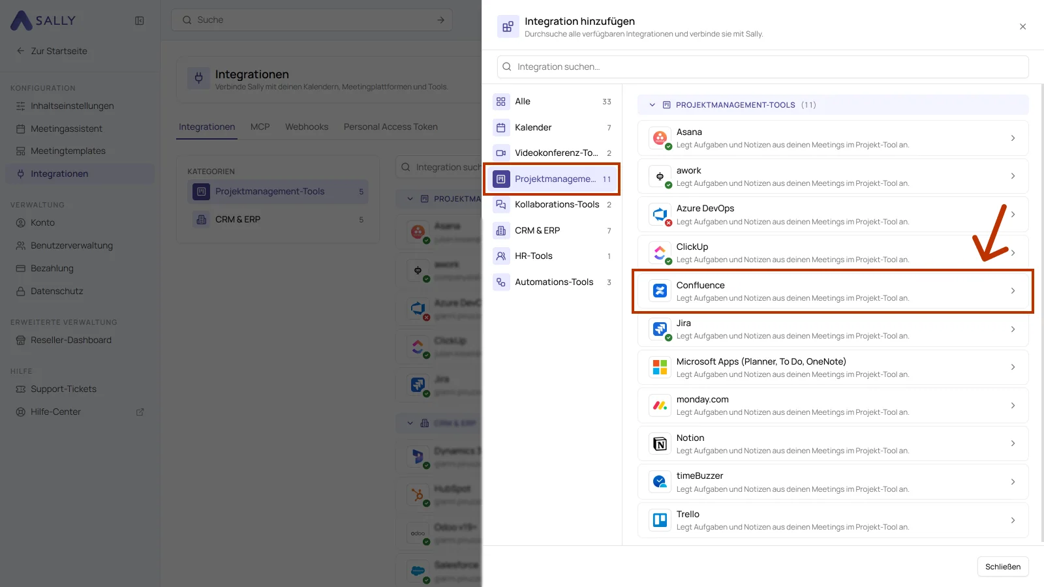Click the Asana integration icon
Screen dimensions: 1044x587
click(660, 138)
